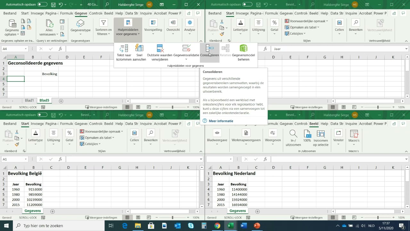Adjust zoom slider in België window

pos(173,218)
